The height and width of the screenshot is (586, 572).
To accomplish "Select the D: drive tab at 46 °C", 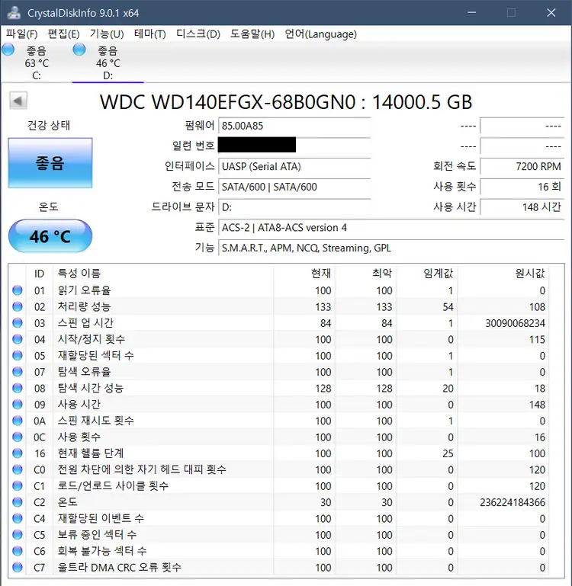I will [108, 62].
